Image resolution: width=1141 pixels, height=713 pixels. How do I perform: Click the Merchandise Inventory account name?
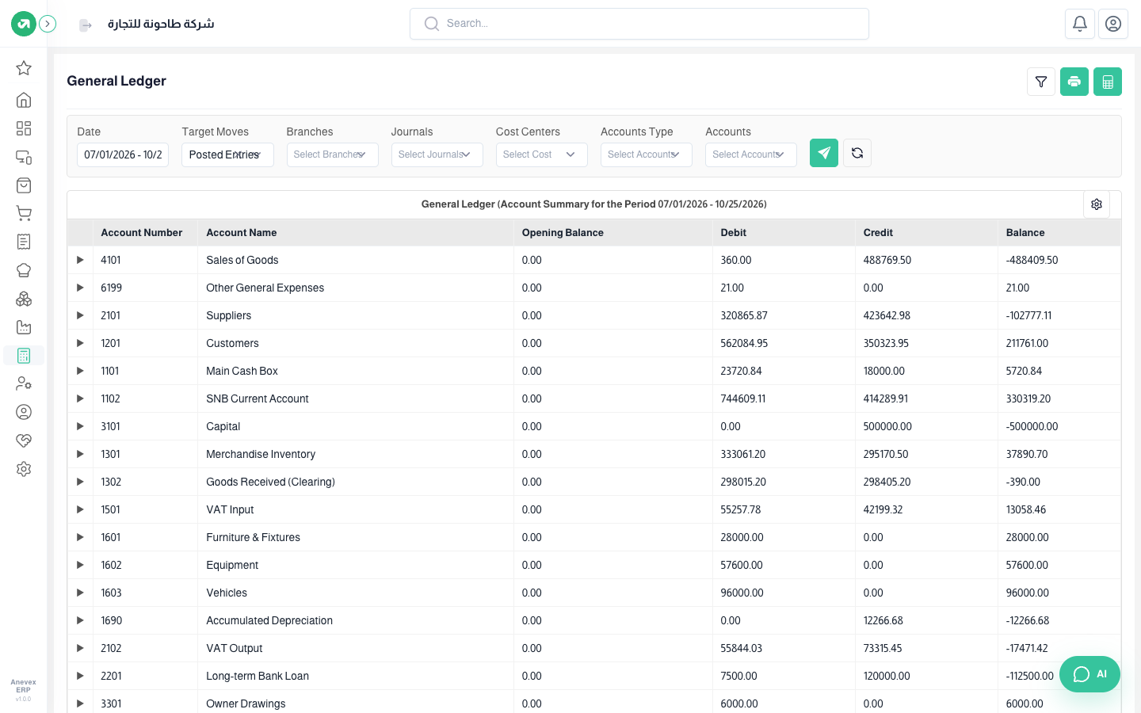(x=261, y=454)
